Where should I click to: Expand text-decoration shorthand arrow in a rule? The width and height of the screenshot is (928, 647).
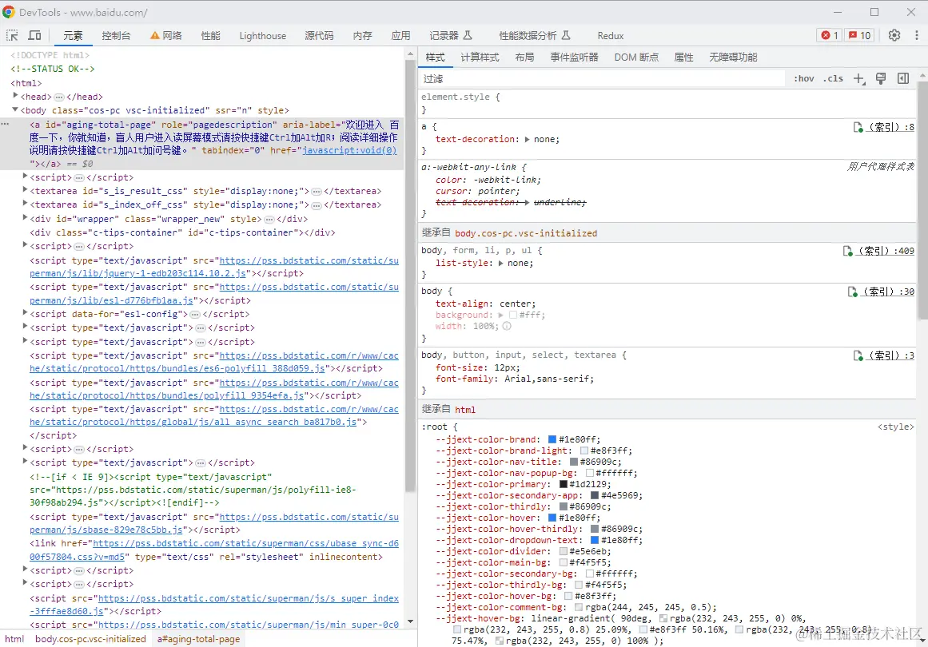point(527,140)
